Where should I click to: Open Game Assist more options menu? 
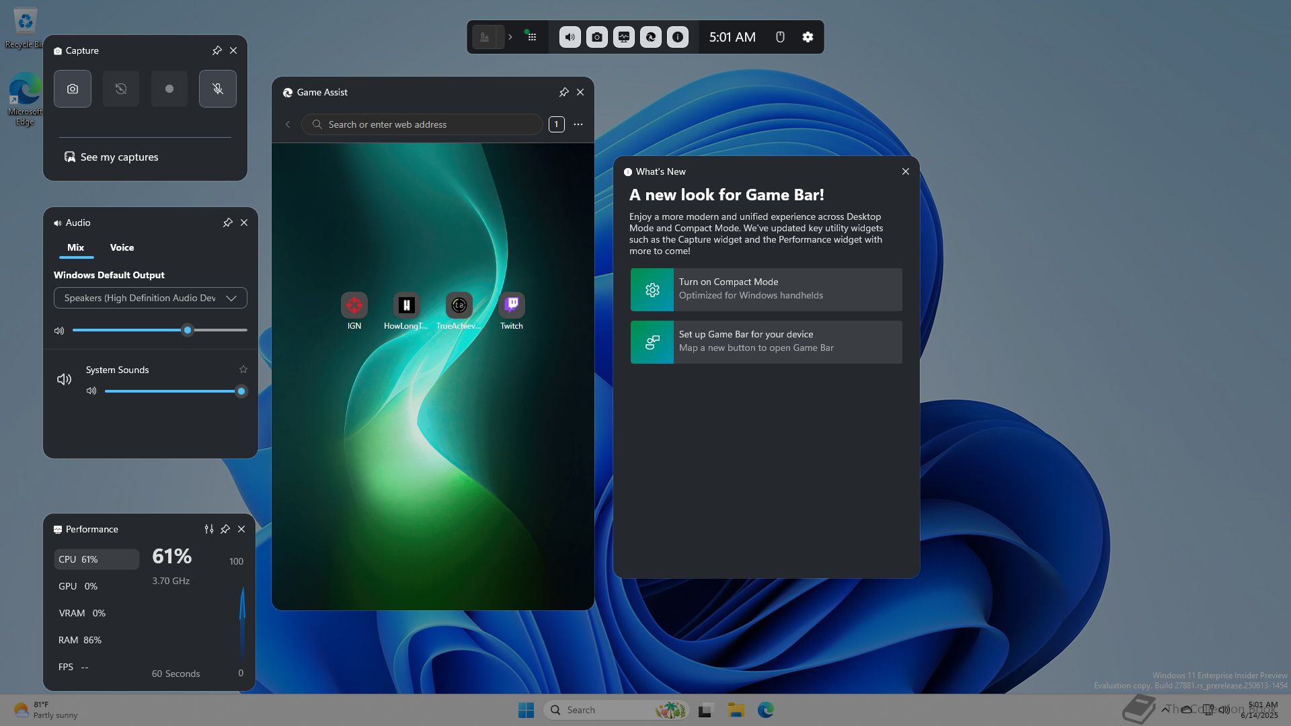click(x=578, y=124)
